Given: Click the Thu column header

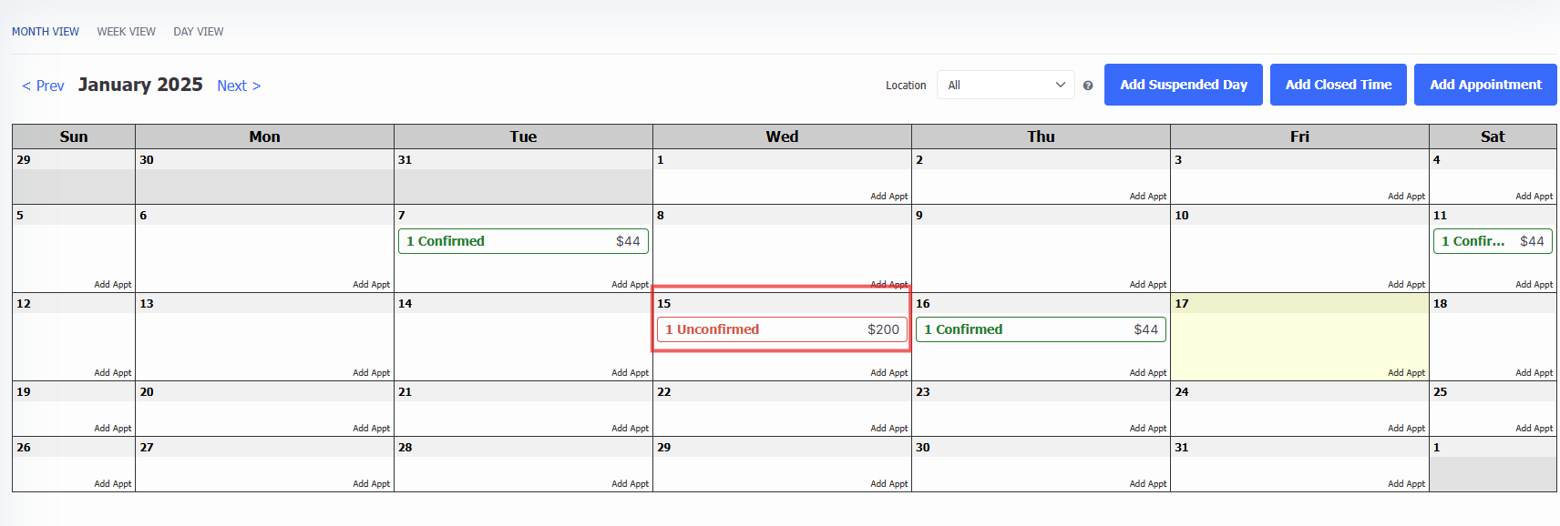Looking at the screenshot, I should (x=1041, y=137).
